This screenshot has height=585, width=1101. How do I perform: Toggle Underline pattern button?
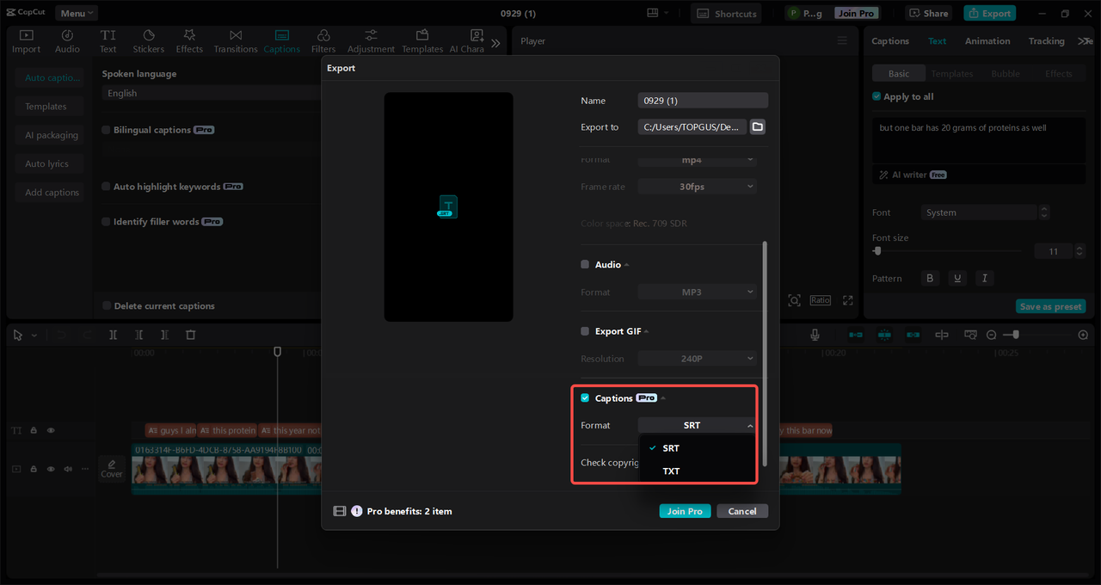(956, 278)
